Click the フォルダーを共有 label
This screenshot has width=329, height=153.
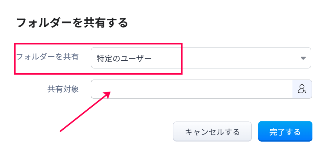point(47,57)
